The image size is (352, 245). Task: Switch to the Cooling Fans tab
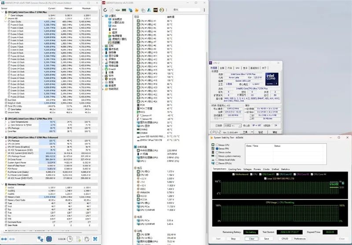point(235,169)
